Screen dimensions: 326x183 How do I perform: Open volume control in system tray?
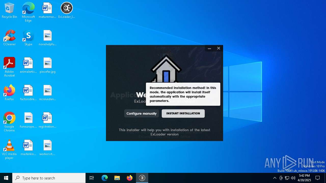(x=293, y=178)
